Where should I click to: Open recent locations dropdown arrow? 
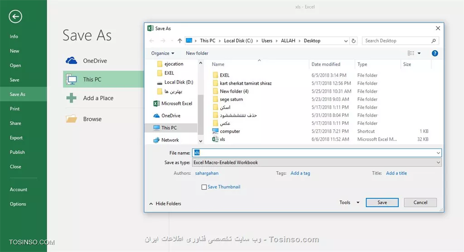tap(172, 41)
